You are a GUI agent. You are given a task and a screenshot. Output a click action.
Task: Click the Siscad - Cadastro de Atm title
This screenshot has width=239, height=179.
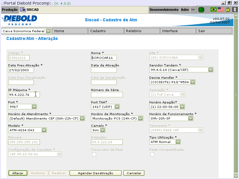coord(111,20)
